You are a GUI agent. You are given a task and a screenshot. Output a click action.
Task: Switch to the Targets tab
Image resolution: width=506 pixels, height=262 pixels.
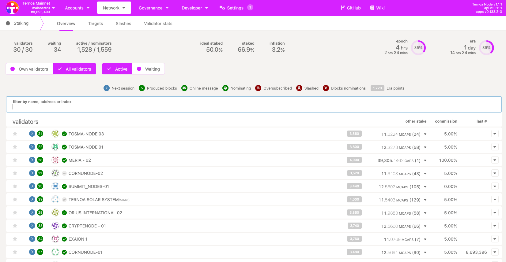click(x=96, y=24)
